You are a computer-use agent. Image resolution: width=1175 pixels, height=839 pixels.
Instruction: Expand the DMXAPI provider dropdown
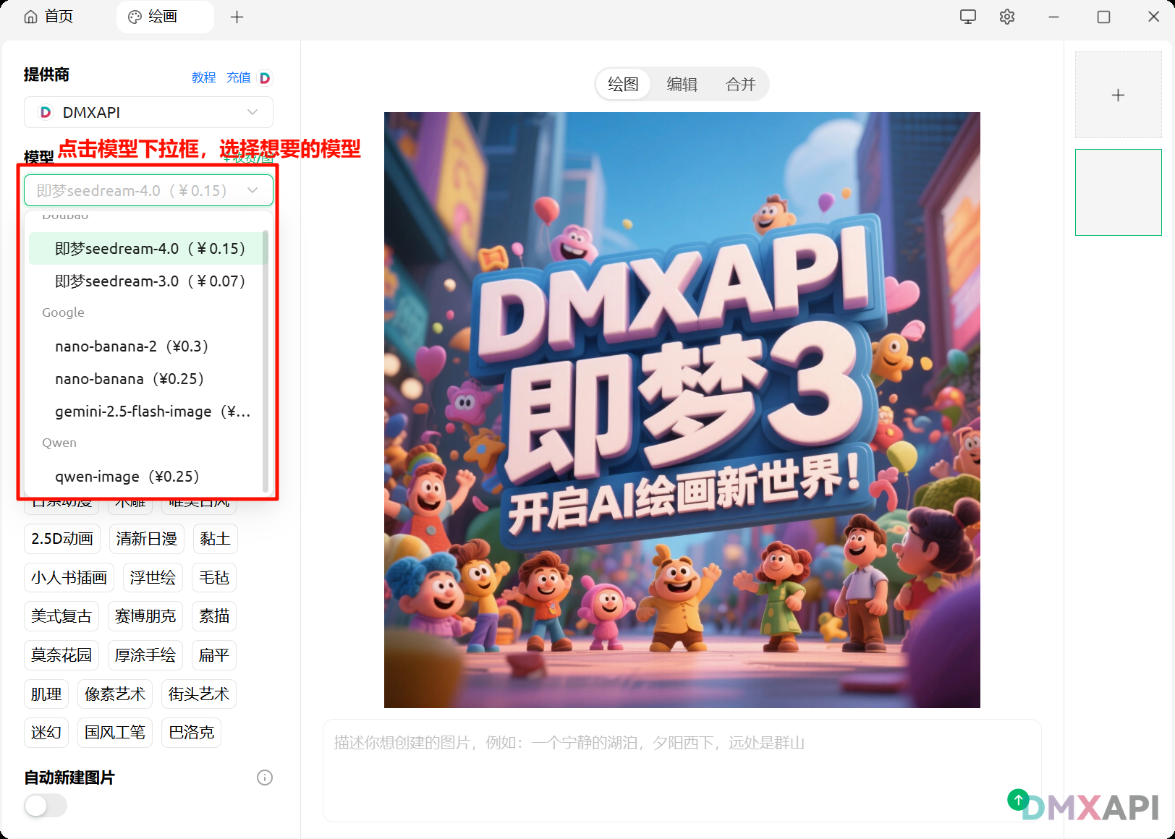(148, 112)
